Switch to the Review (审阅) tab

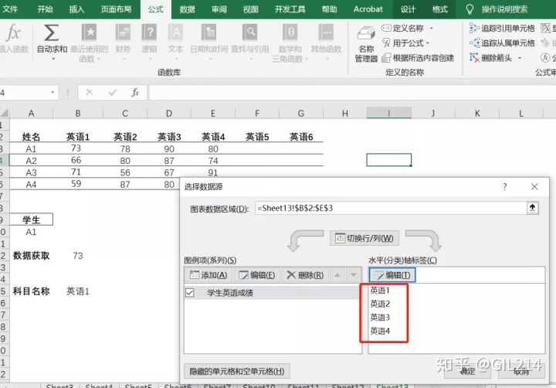[219, 9]
